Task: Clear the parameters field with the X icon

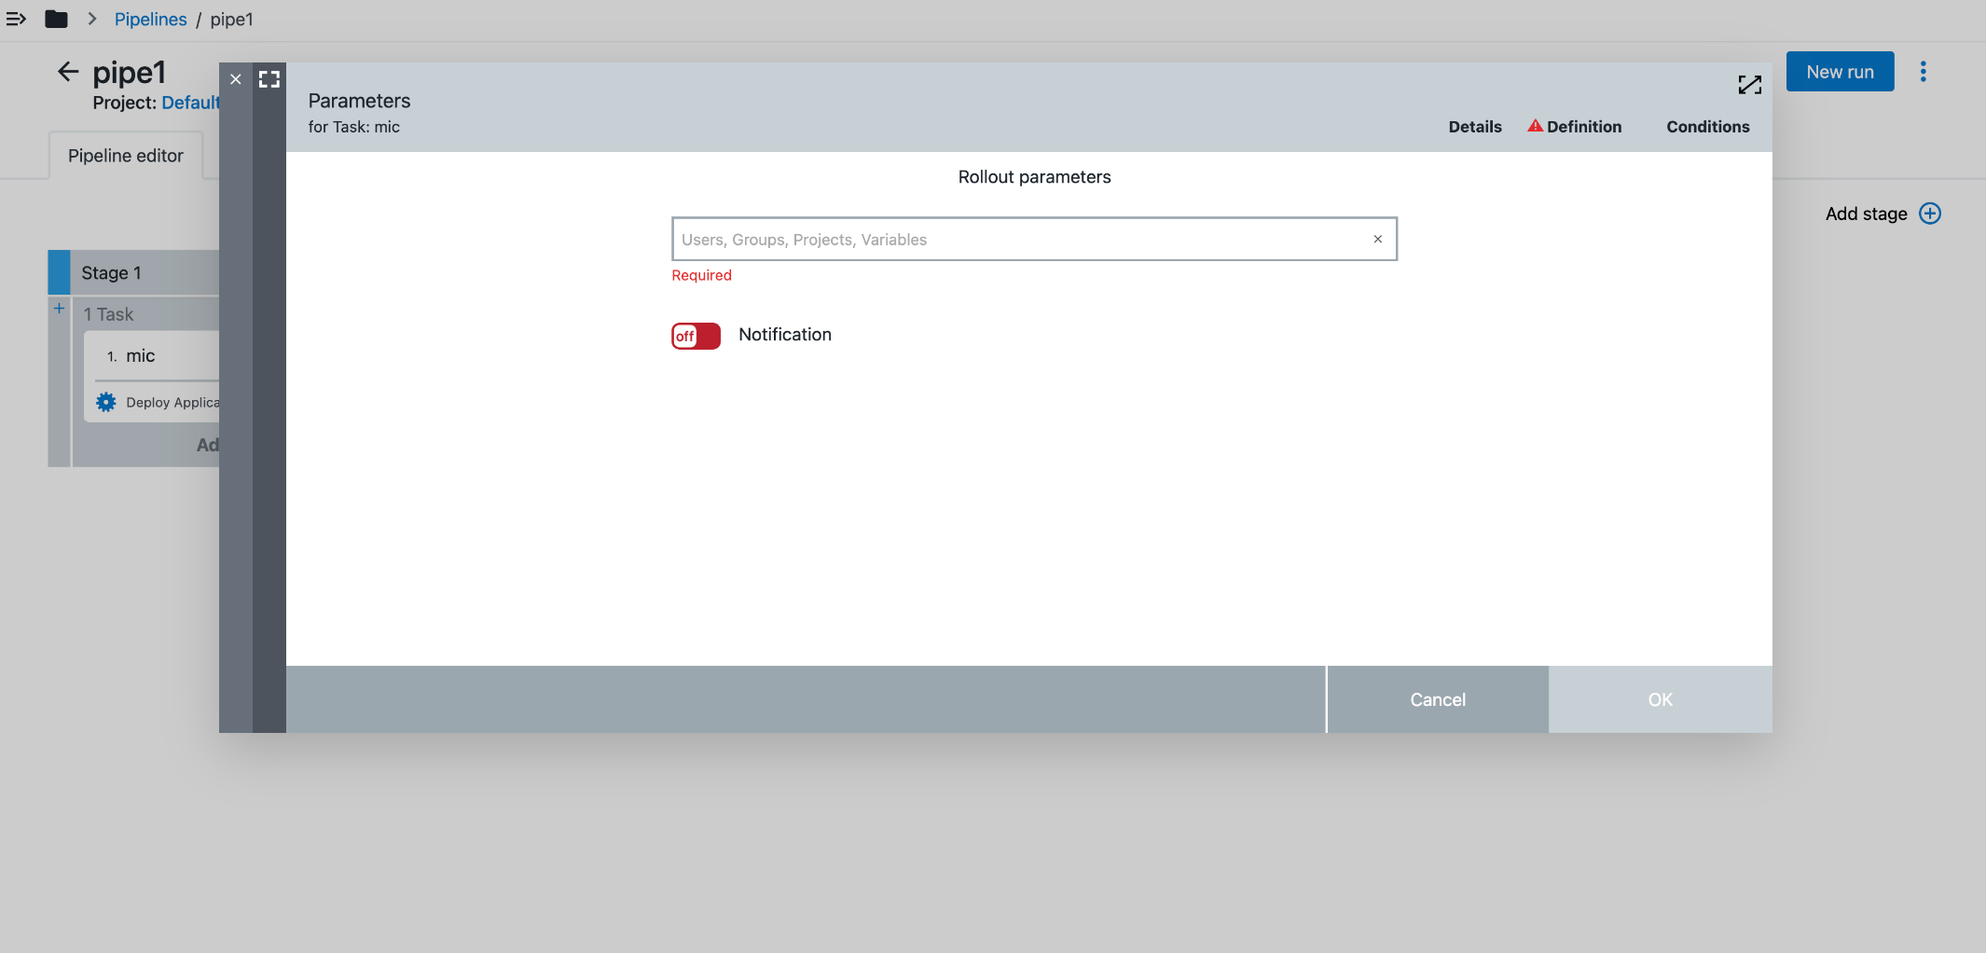Action: [1377, 239]
